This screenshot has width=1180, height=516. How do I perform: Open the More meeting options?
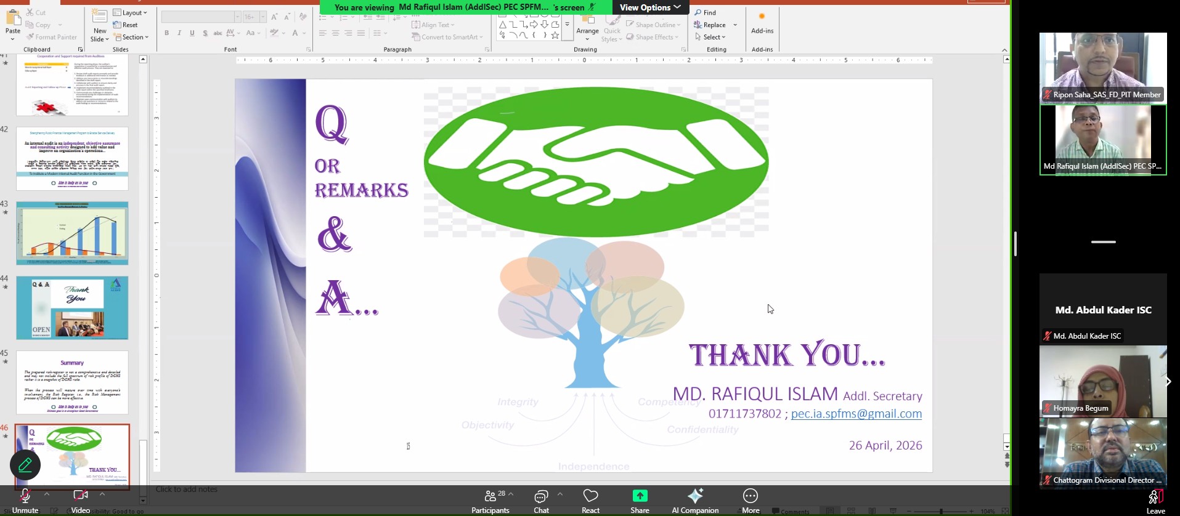tap(751, 501)
